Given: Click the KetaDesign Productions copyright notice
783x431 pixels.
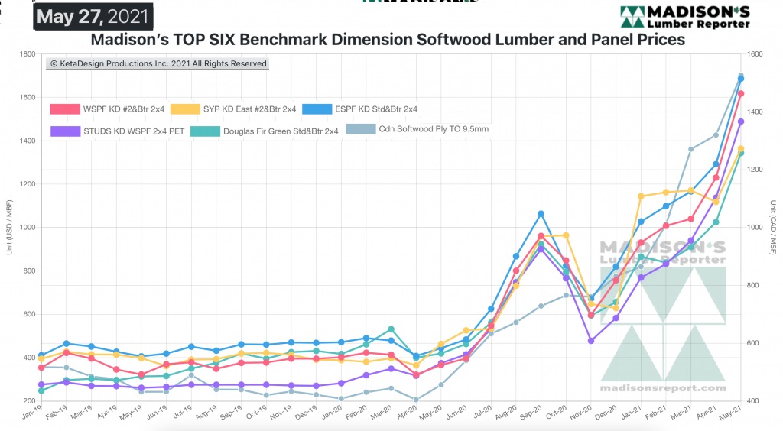Looking at the screenshot, I should (x=158, y=64).
